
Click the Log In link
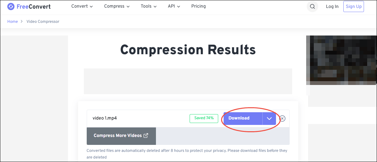(x=332, y=7)
